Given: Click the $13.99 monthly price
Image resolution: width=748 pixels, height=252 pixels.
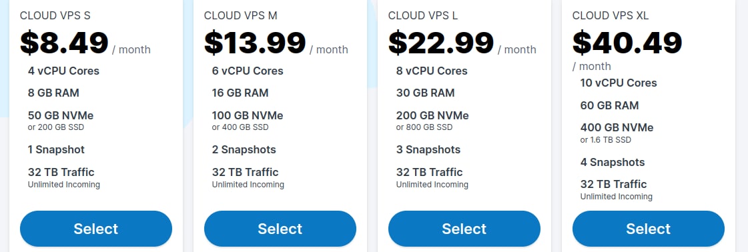Looking at the screenshot, I should click(x=255, y=43).
